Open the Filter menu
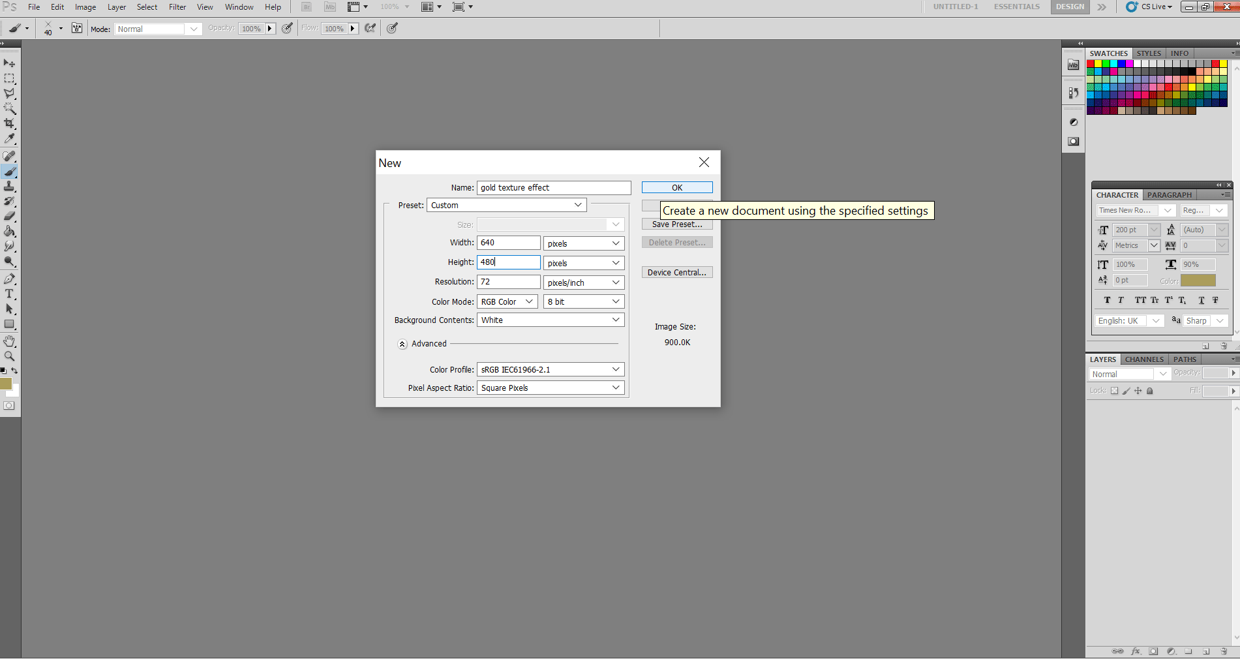Image resolution: width=1240 pixels, height=659 pixels. tap(177, 7)
